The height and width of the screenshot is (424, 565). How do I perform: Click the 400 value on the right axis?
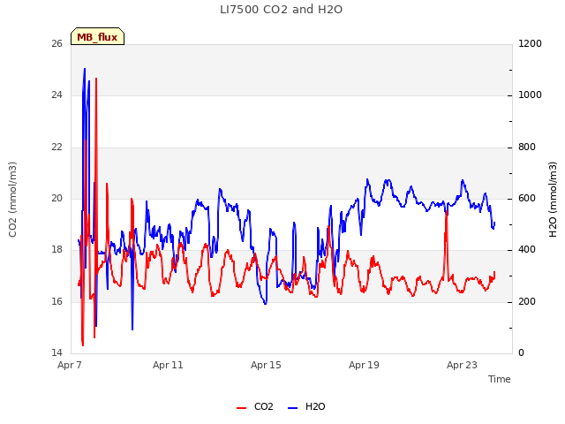(x=527, y=250)
